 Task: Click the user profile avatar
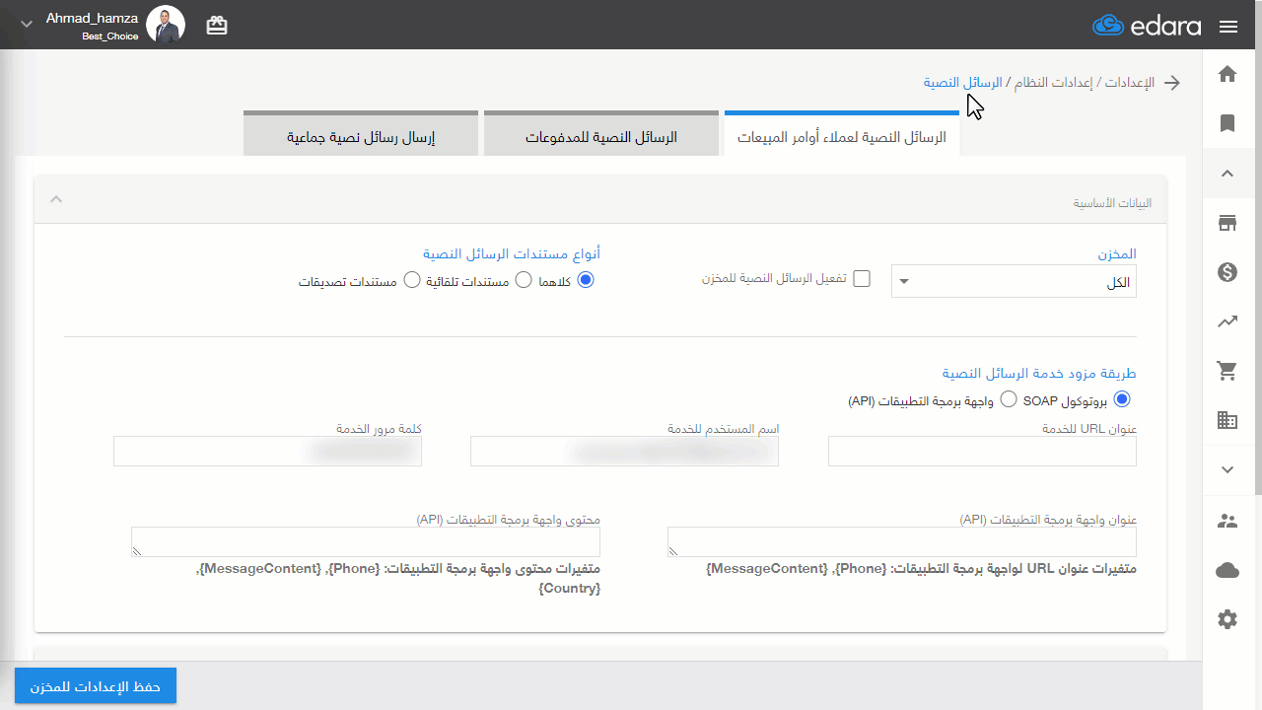[x=166, y=25]
